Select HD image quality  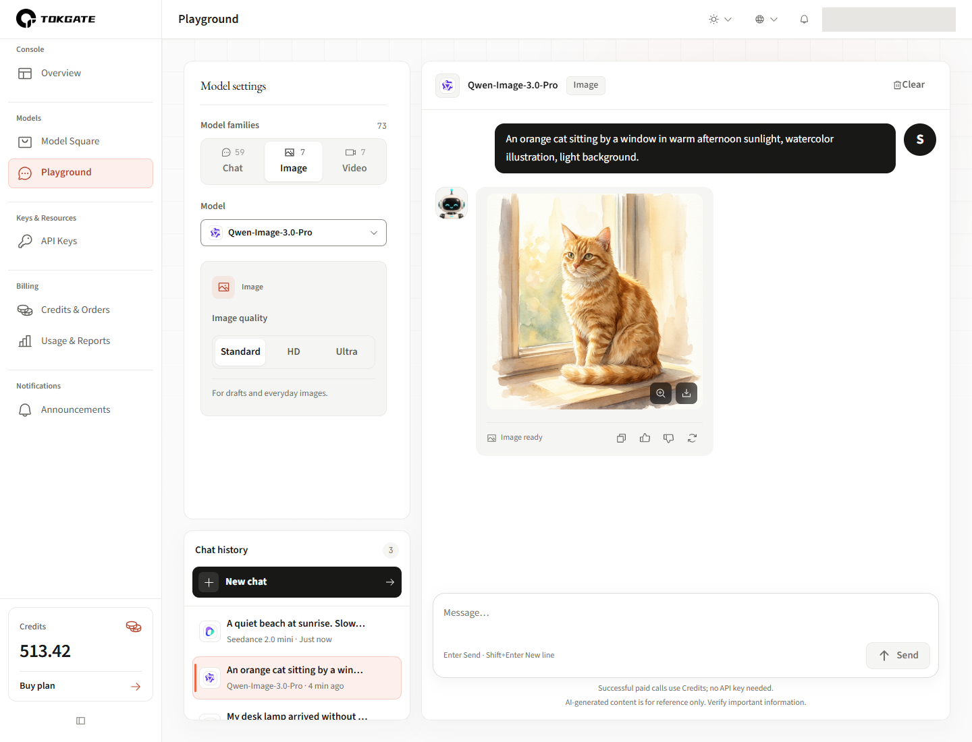click(294, 351)
